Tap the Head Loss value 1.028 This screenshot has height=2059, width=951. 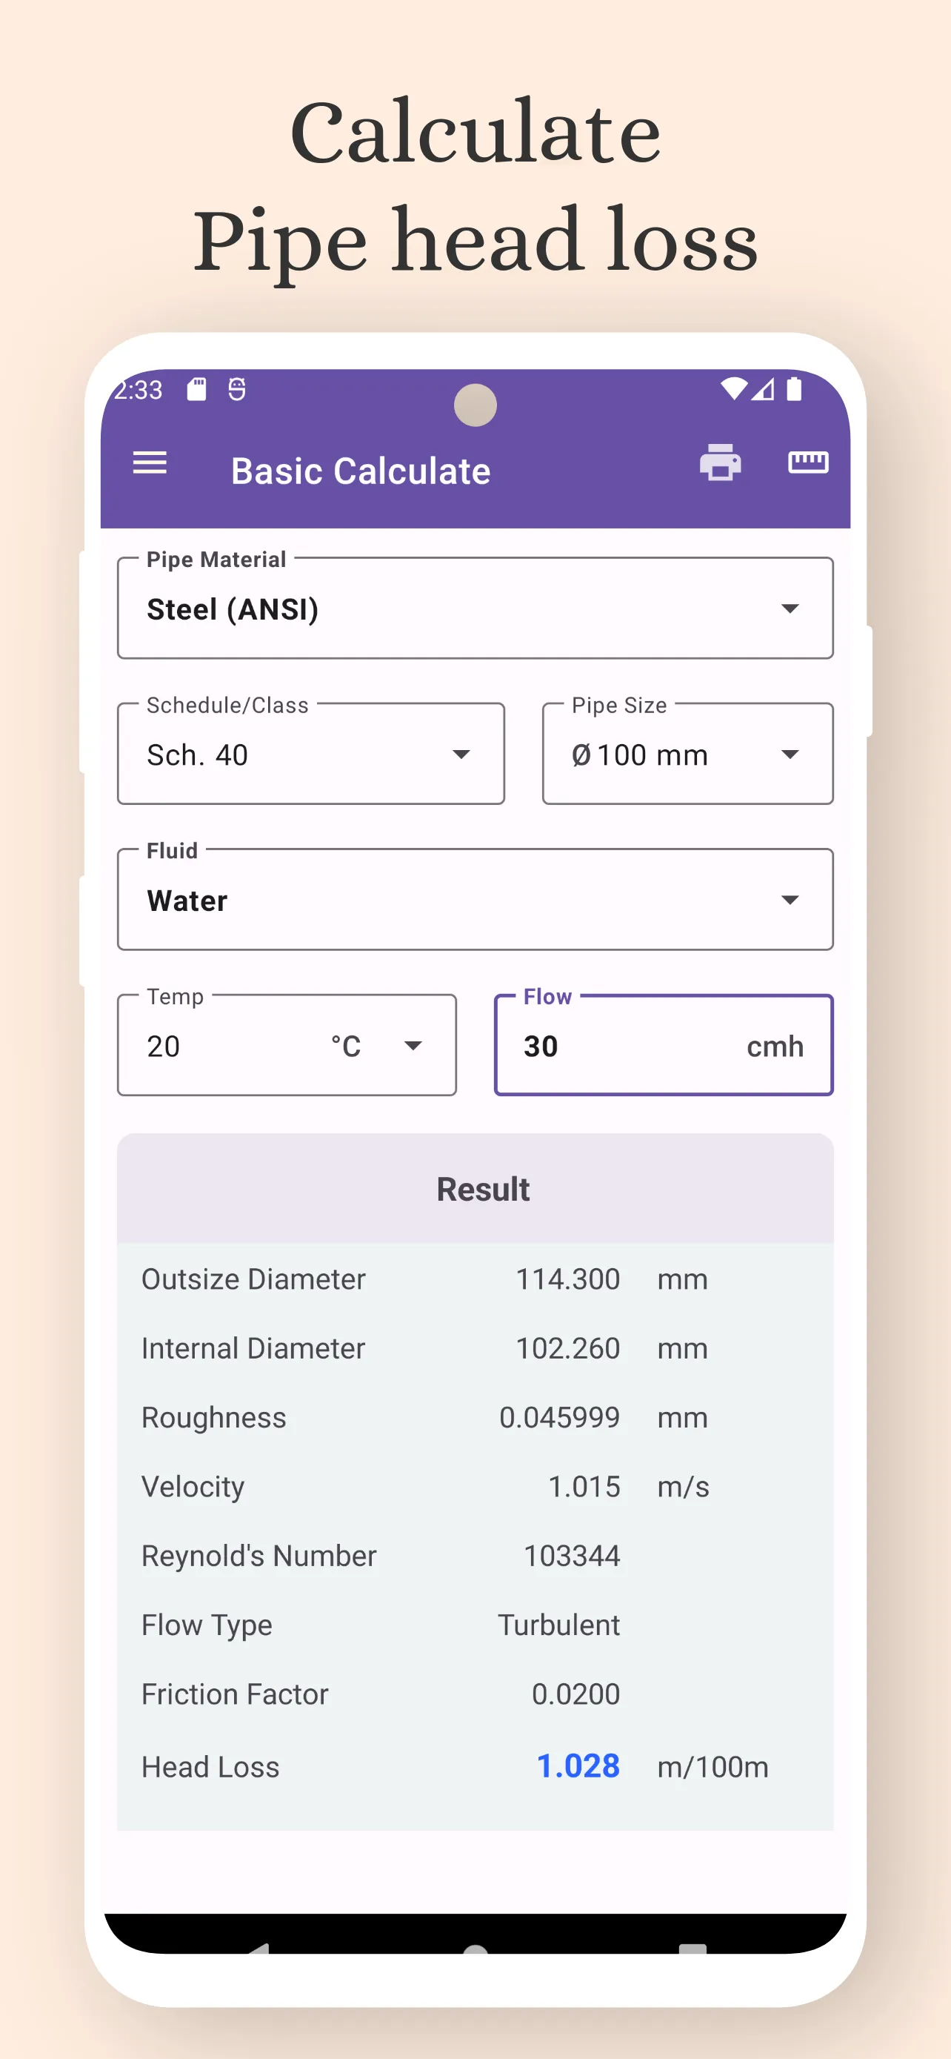578,1765
